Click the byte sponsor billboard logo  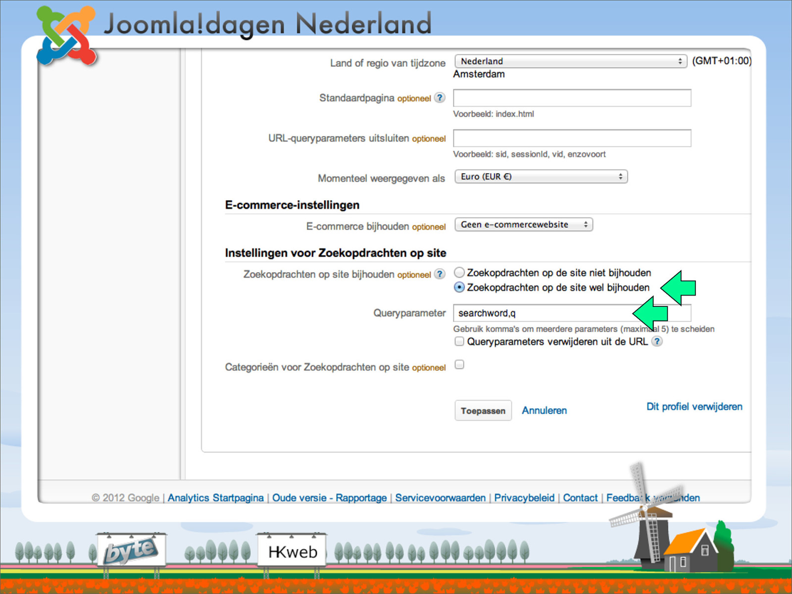coord(131,550)
